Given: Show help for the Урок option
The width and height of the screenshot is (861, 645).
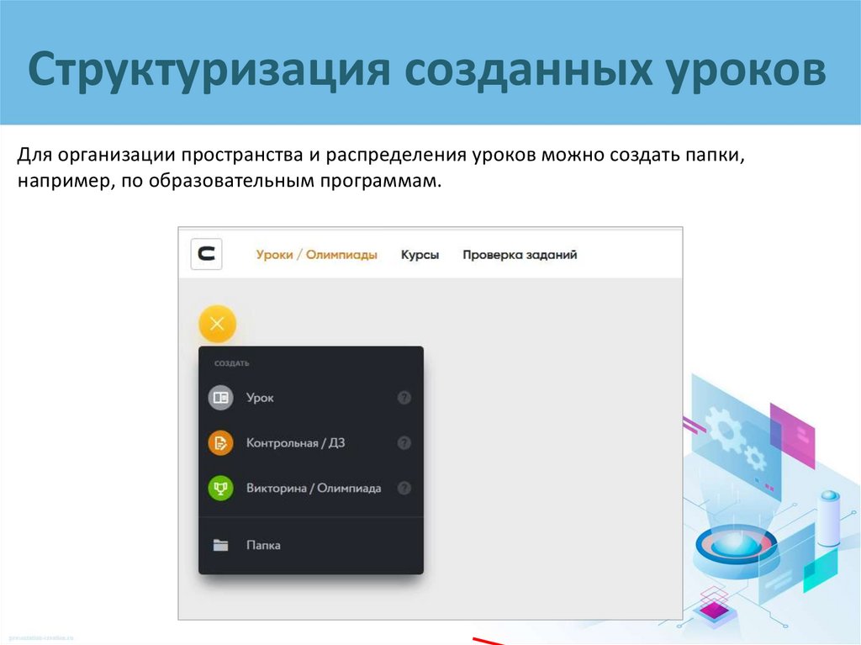Looking at the screenshot, I should tap(404, 398).
